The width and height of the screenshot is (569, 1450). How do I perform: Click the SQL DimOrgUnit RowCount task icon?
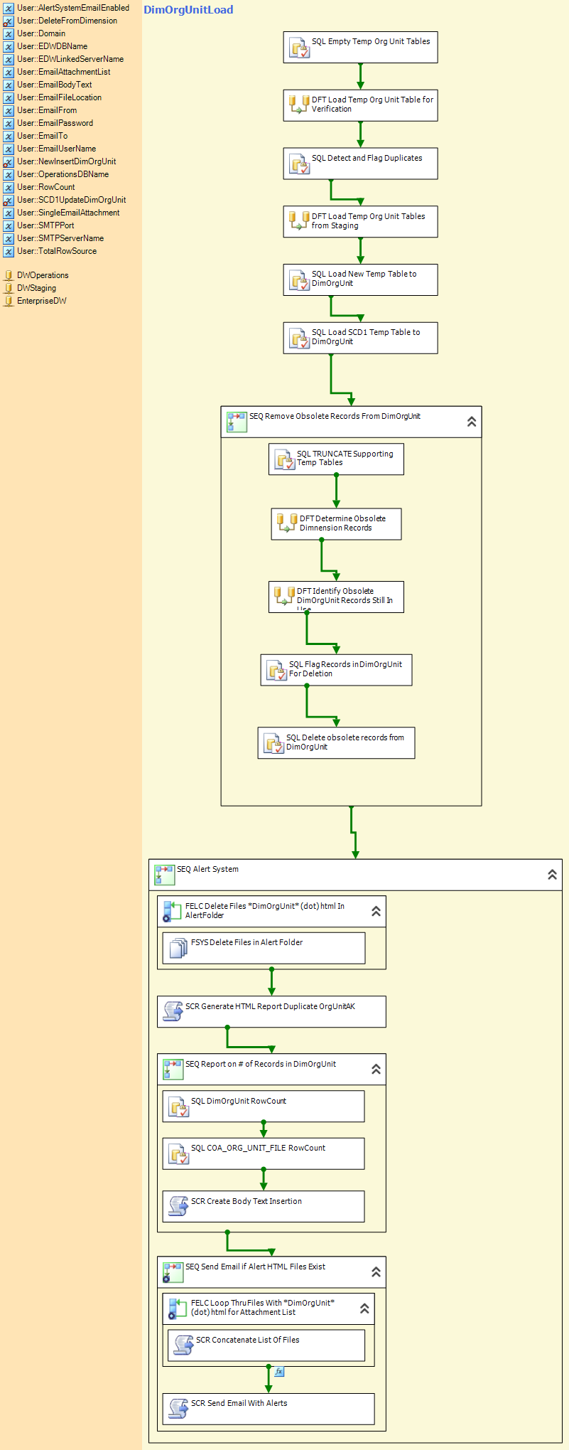coord(178,1107)
